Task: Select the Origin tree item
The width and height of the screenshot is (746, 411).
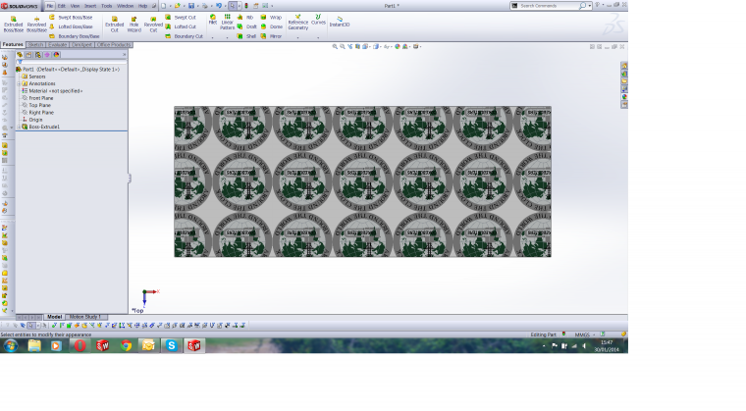Action: tap(32, 120)
